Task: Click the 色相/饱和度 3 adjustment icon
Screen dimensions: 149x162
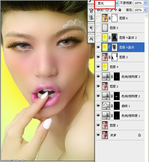Action: [106, 76]
